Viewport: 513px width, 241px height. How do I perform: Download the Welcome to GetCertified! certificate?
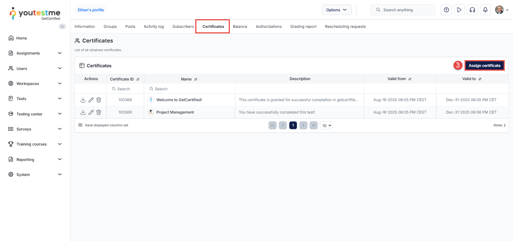[83, 100]
